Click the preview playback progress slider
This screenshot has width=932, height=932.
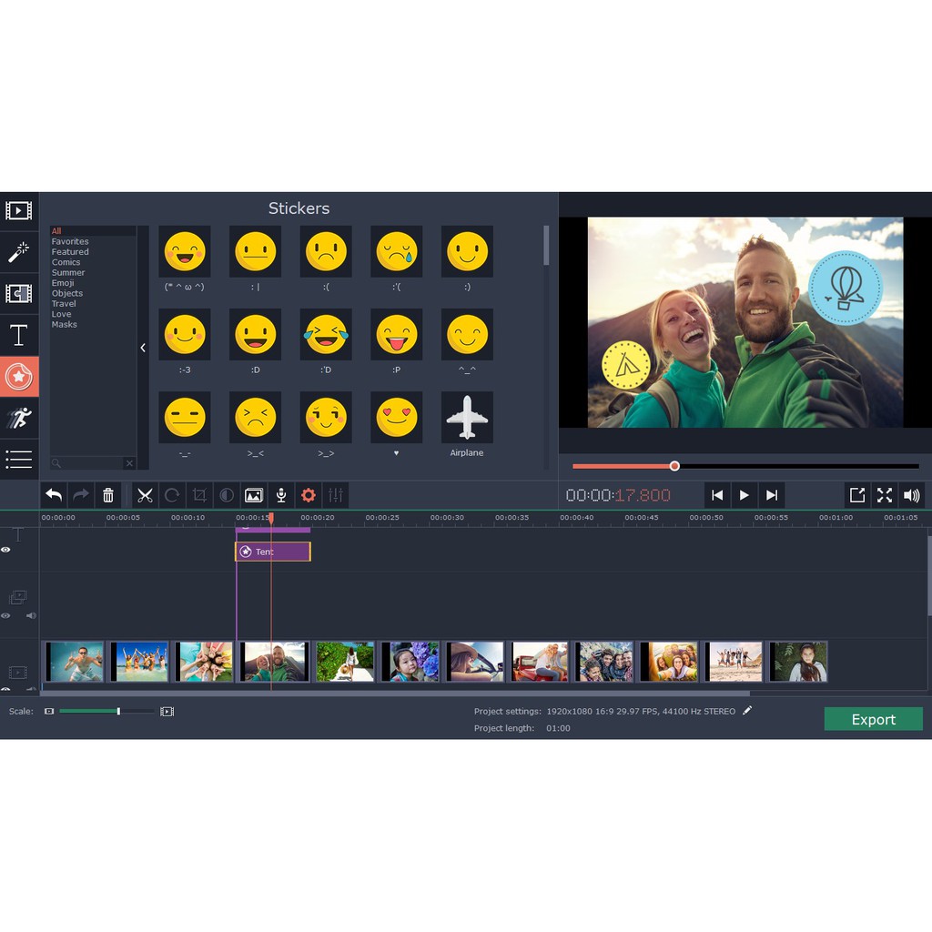(745, 466)
